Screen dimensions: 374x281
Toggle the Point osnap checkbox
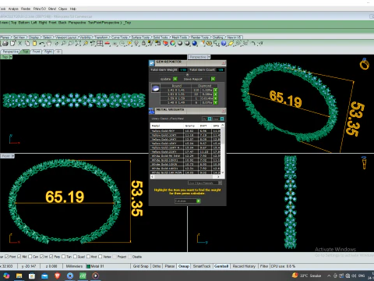click(x=7, y=257)
